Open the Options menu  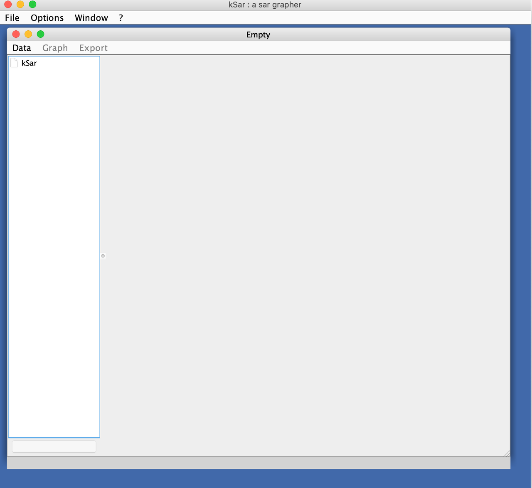(47, 18)
